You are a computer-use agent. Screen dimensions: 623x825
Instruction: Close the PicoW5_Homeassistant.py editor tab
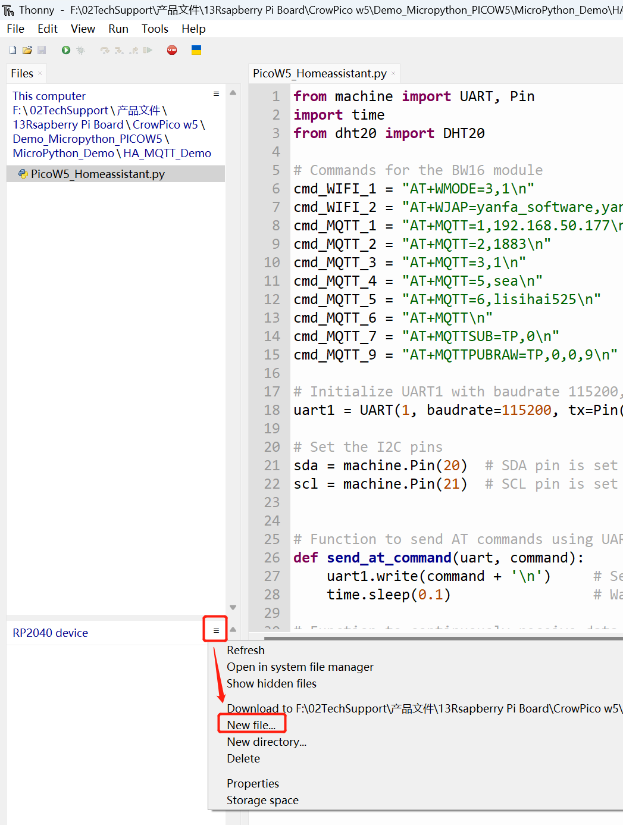click(x=393, y=74)
